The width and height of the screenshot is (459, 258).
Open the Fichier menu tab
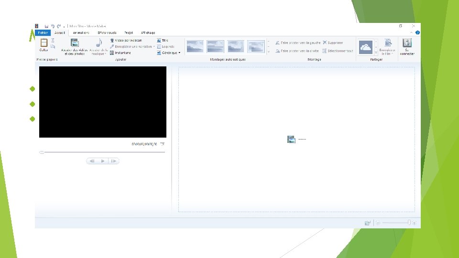click(43, 33)
